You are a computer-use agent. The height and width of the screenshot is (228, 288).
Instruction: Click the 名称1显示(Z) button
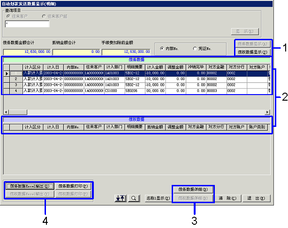tap(159, 198)
